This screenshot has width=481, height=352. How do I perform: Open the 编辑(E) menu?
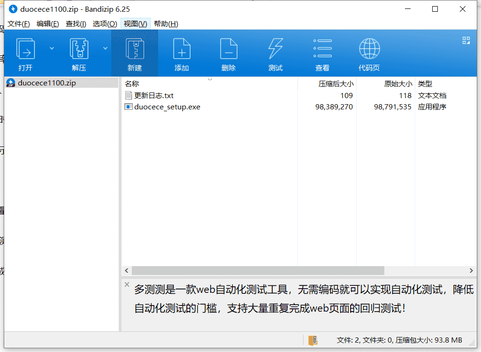point(47,24)
